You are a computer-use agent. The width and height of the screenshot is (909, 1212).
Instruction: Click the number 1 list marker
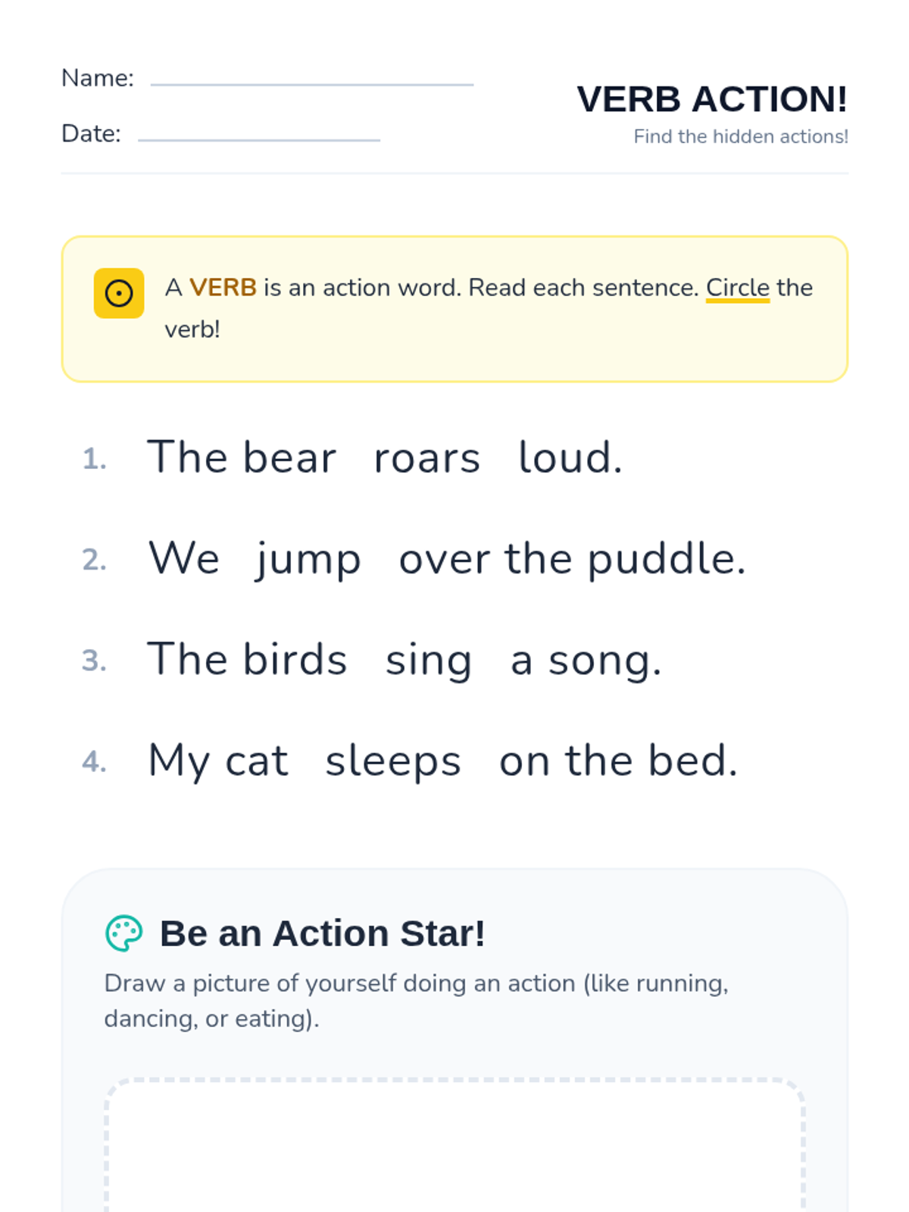click(x=94, y=459)
